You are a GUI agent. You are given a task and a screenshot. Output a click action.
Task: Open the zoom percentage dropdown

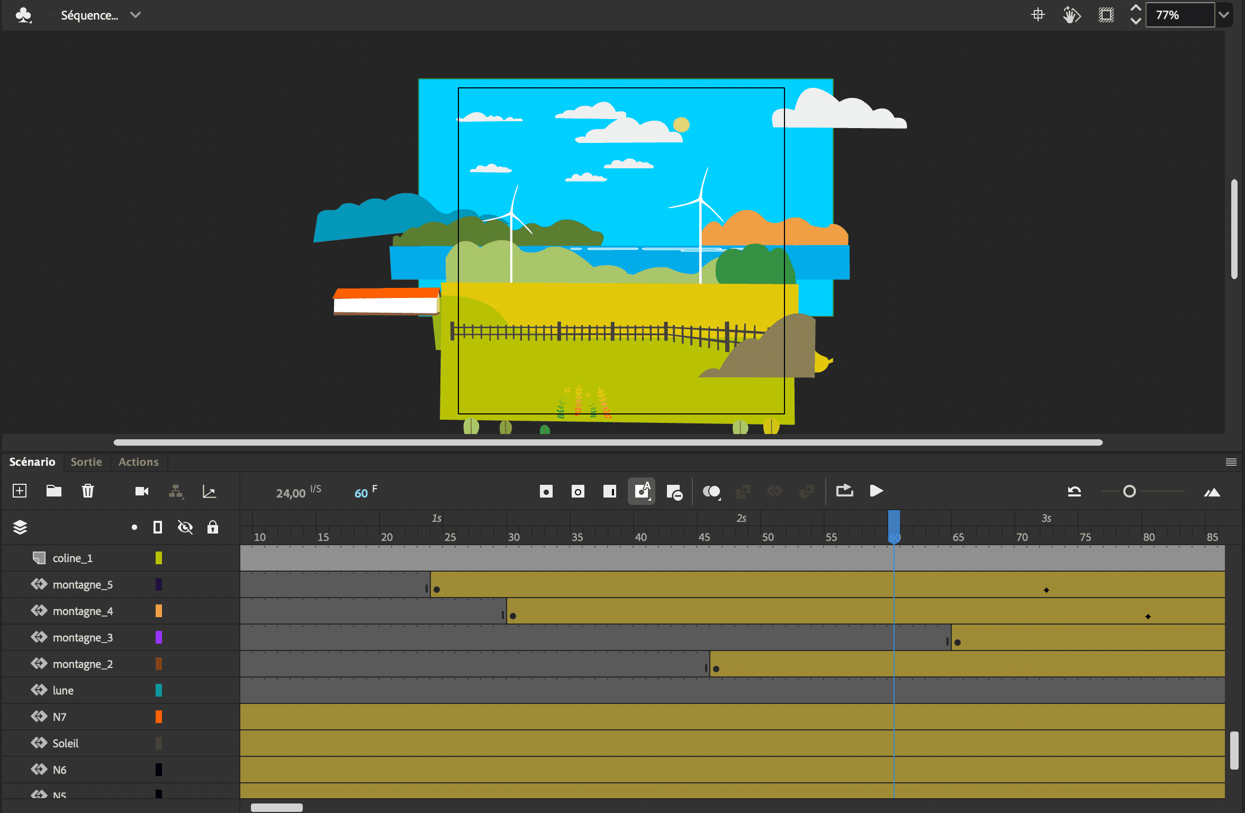[1224, 15]
